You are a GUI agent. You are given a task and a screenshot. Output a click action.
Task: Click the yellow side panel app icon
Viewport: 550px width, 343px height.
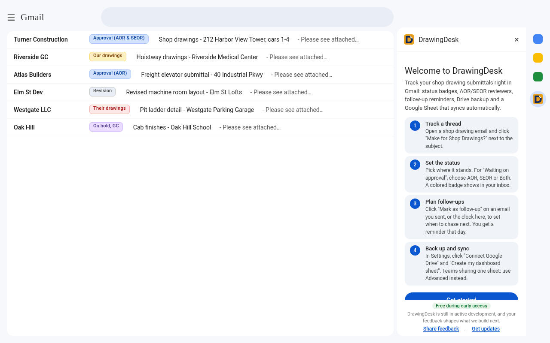(x=538, y=58)
